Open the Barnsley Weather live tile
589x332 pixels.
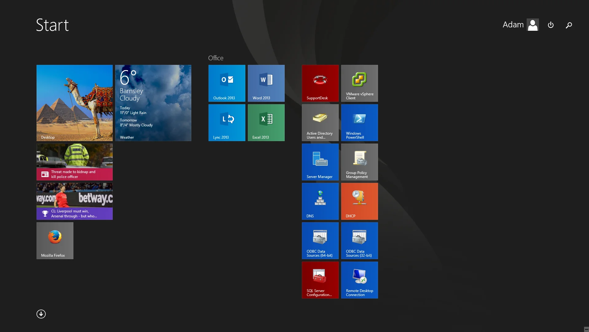tap(153, 103)
